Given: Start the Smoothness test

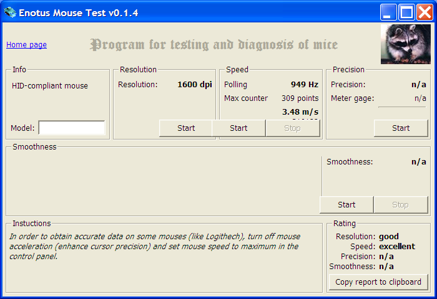Looking at the screenshot, I should [346, 205].
